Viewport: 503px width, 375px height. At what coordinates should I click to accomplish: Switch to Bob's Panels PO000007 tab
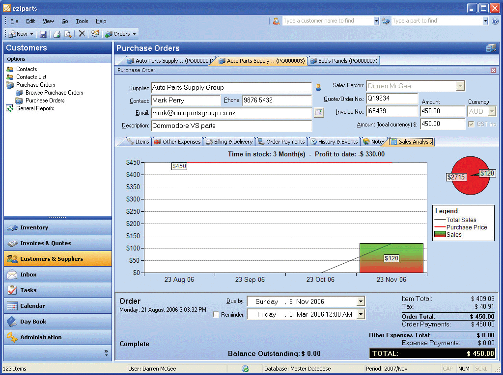tap(344, 61)
